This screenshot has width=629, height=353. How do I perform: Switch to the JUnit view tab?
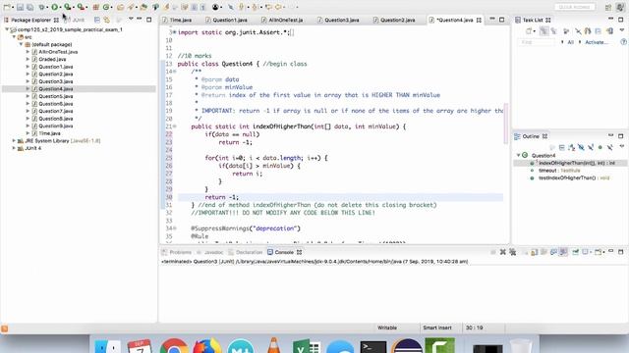75,20
